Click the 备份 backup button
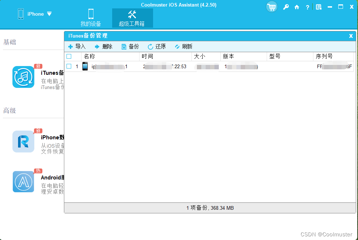358x240 pixels. click(130, 46)
